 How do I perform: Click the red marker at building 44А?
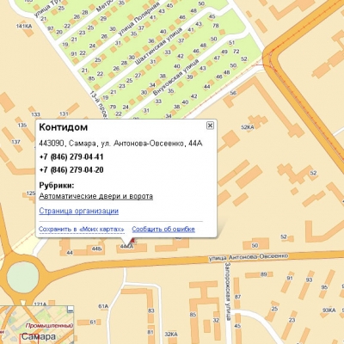point(133,242)
